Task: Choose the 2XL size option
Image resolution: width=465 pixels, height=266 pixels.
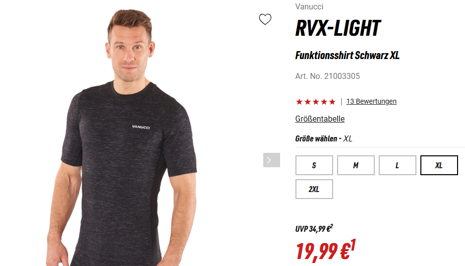Action: 314,189
